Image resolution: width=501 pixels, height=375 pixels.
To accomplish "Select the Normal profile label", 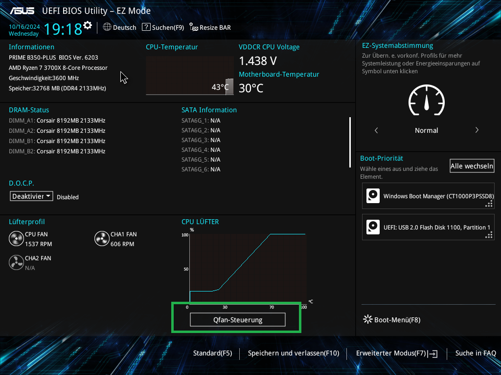I will click(426, 130).
